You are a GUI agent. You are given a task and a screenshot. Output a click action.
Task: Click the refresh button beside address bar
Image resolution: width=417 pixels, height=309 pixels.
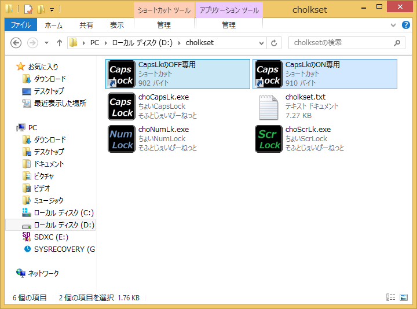pos(274,43)
